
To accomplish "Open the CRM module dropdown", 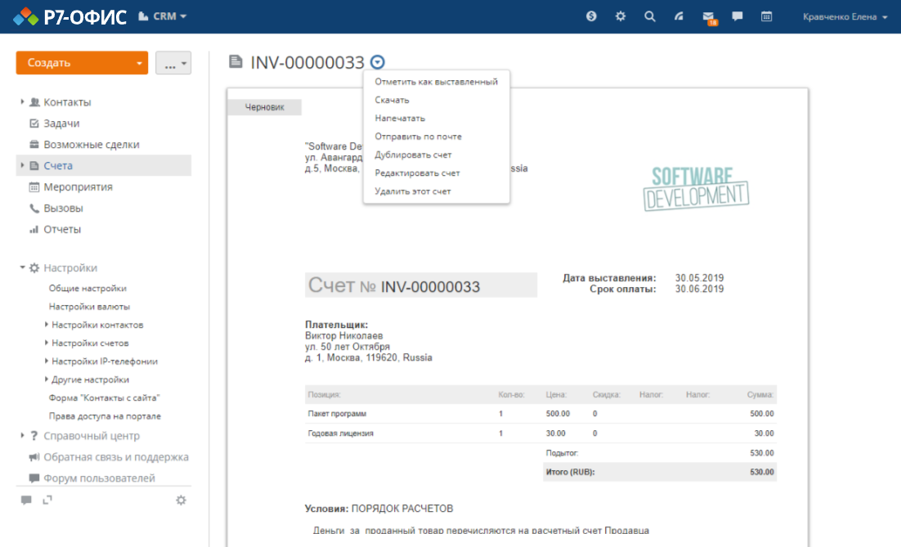I will pyautogui.click(x=163, y=16).
